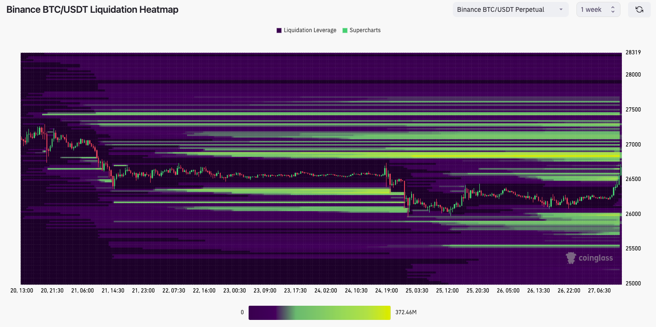The height and width of the screenshot is (327, 656).
Task: Click the purple Liquidation Leverage legend square
Action: point(279,30)
